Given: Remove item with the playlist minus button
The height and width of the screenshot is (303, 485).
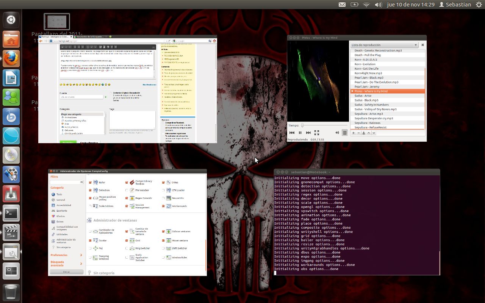Looking at the screenshot, I should click(x=358, y=133).
